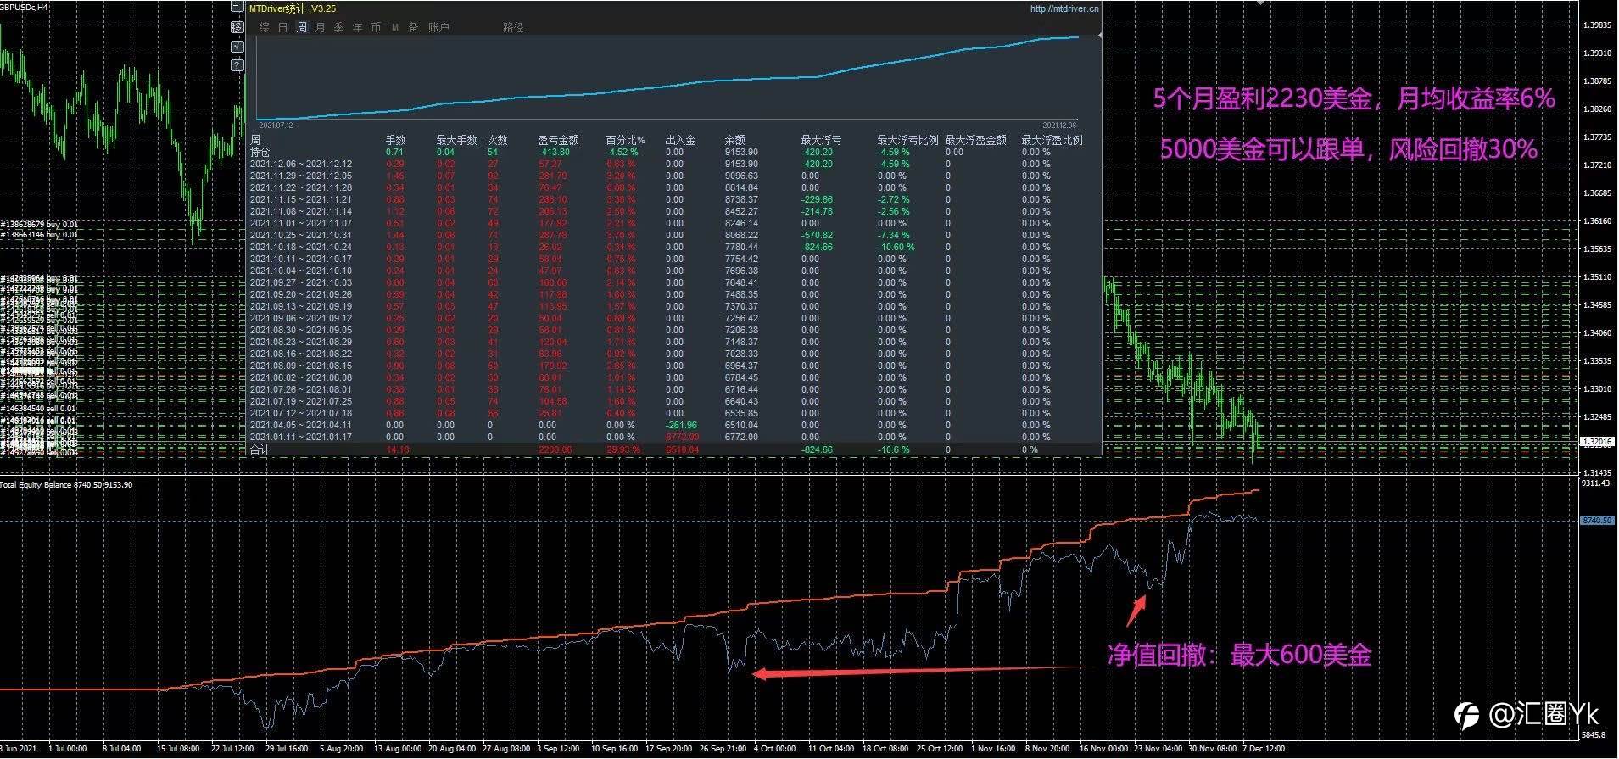This screenshot has height=759, width=1619.
Task: Open the 备 notes tab
Action: pos(414,27)
